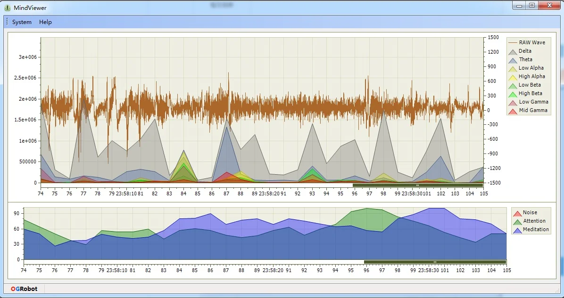The width and height of the screenshot is (564, 298).
Task: Click the Meditation legend triangle icon
Action: (x=517, y=230)
